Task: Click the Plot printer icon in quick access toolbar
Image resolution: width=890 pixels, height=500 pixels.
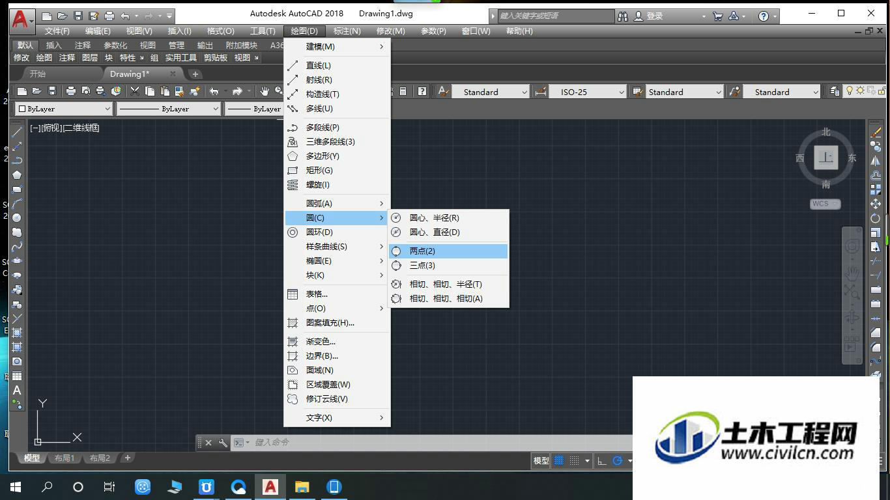Action: coord(109,16)
